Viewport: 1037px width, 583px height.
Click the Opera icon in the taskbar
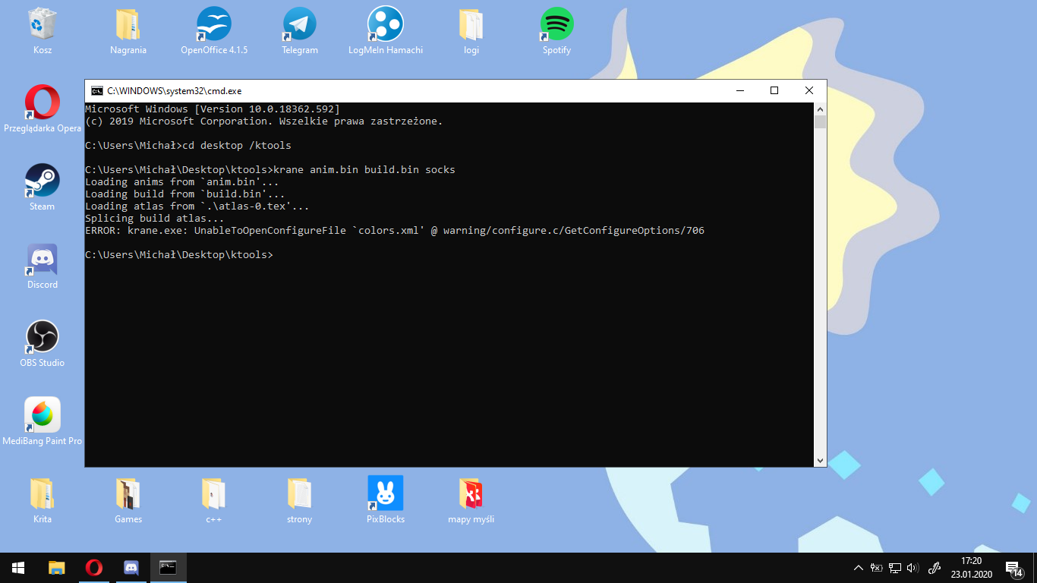(x=94, y=568)
